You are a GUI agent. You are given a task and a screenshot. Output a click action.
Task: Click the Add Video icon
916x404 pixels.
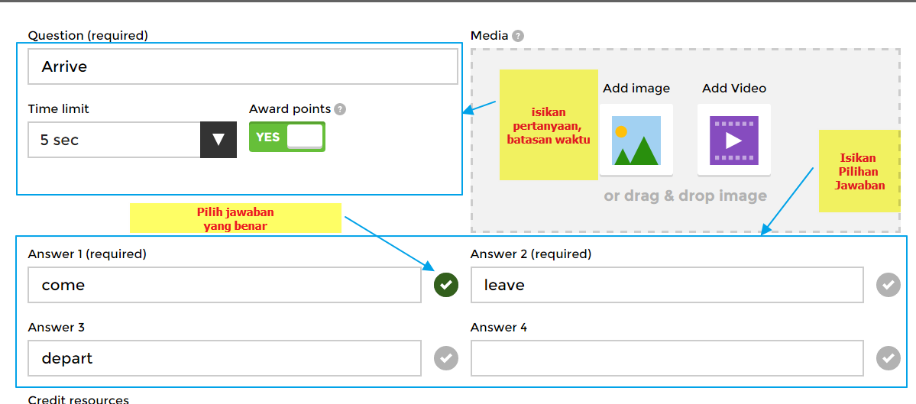click(733, 140)
